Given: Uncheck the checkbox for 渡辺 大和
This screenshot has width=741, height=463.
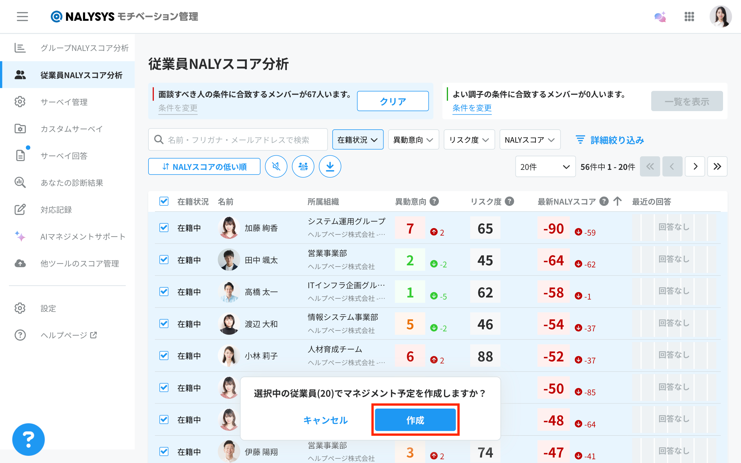Looking at the screenshot, I should coord(164,324).
